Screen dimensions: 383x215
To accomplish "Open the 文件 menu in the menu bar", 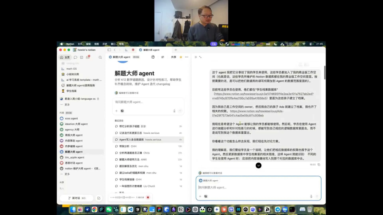I will (x=80, y=44).
